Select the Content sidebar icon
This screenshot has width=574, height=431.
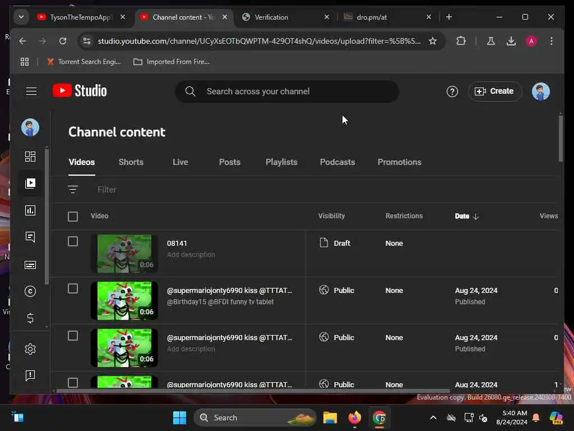tap(30, 184)
